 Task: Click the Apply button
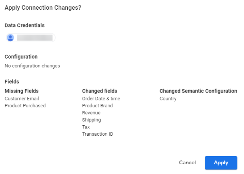[221, 163]
